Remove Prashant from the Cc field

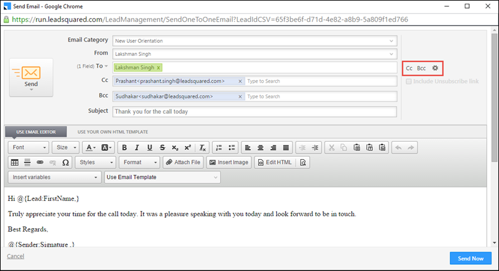coord(240,81)
